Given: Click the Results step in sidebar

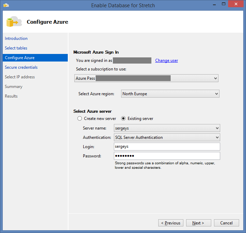Looking at the screenshot, I should (x=11, y=96).
